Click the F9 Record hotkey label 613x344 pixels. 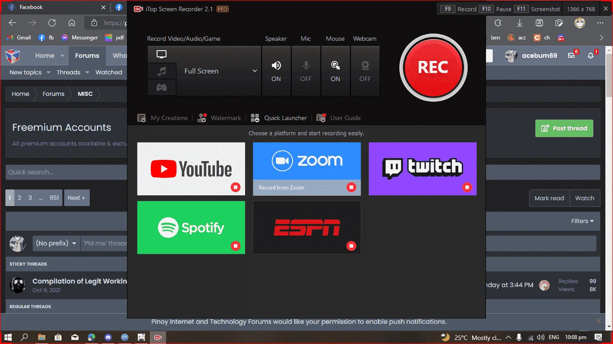point(458,9)
